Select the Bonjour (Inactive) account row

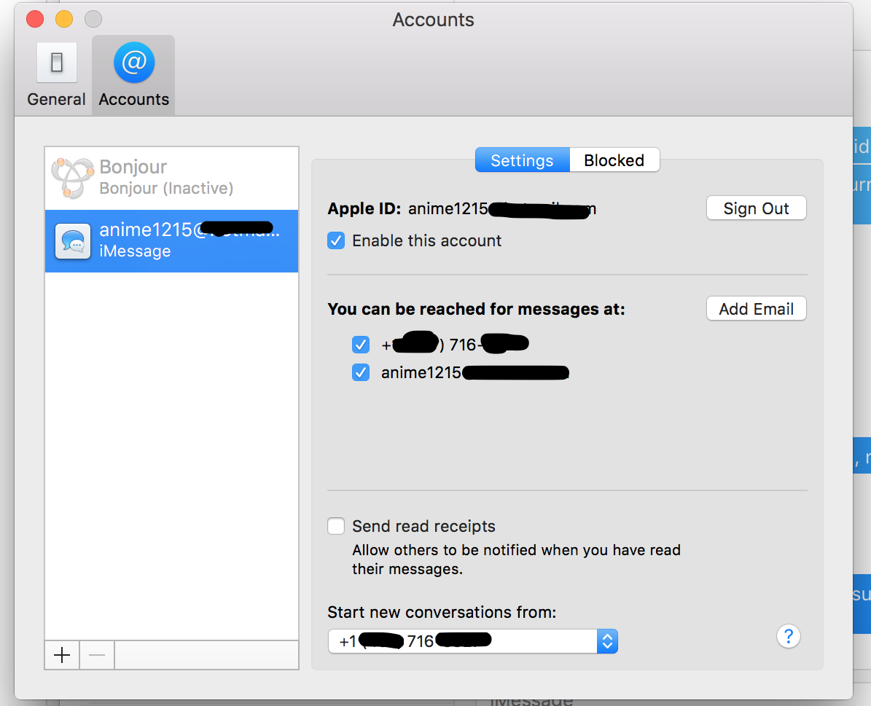pos(171,179)
